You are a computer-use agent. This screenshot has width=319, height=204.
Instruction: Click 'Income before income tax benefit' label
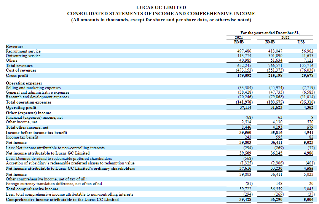37,132
